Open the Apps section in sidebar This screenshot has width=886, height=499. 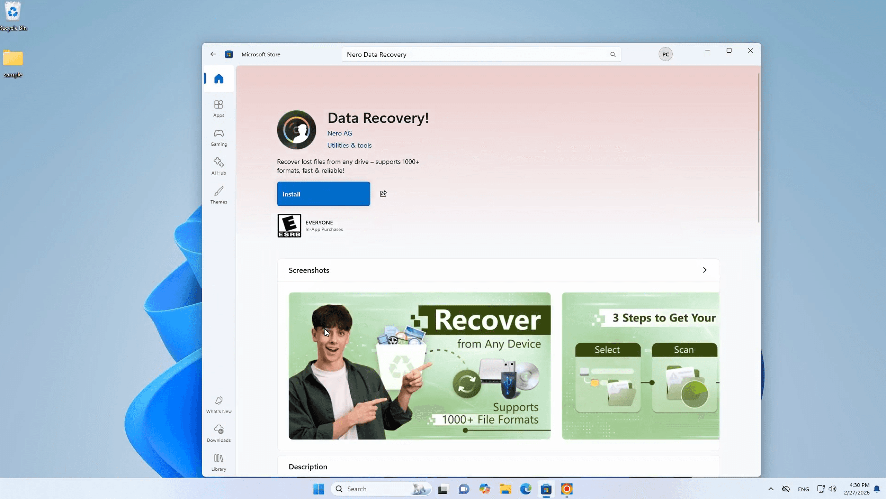(x=218, y=108)
